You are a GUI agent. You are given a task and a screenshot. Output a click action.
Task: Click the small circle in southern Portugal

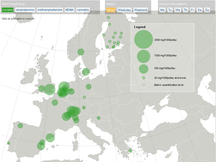tap(8, 143)
